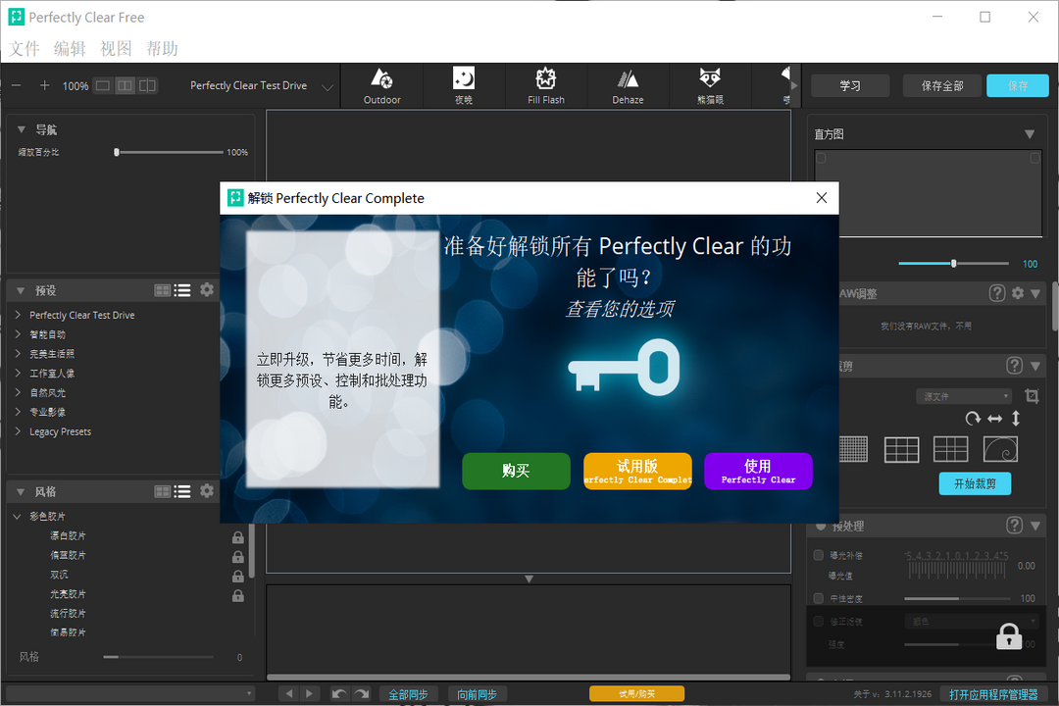
Task: Open the 编辑 menu
Action: pyautogui.click(x=70, y=47)
